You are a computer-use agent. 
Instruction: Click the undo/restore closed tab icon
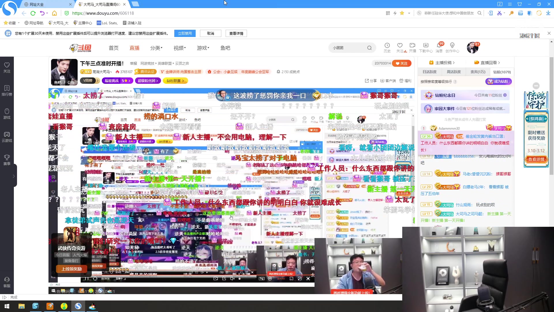42,13
